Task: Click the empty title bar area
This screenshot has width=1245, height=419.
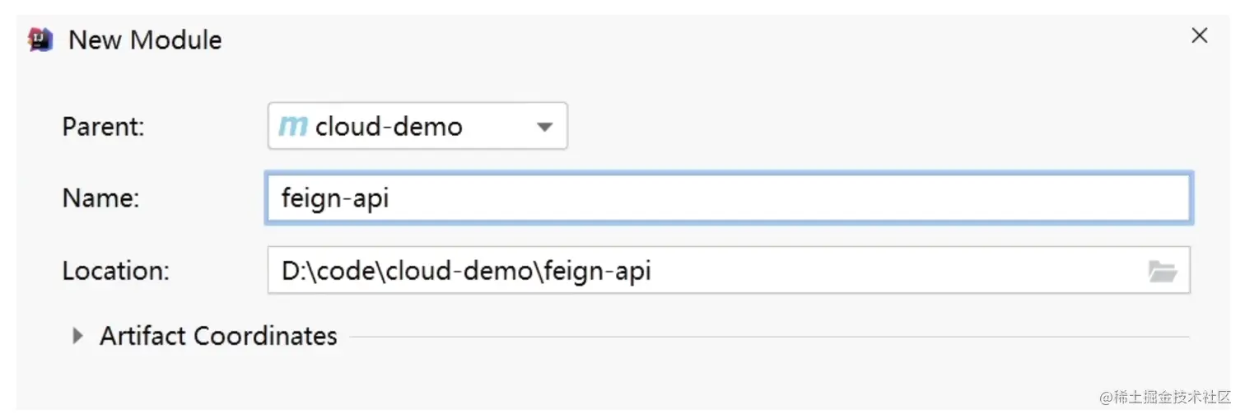Action: (x=659, y=38)
